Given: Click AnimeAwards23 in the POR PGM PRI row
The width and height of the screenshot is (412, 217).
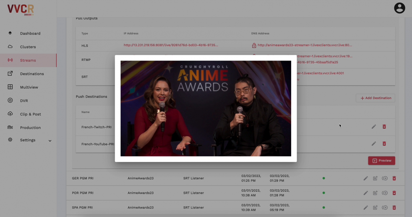Looking at the screenshot, I should 140,193.
